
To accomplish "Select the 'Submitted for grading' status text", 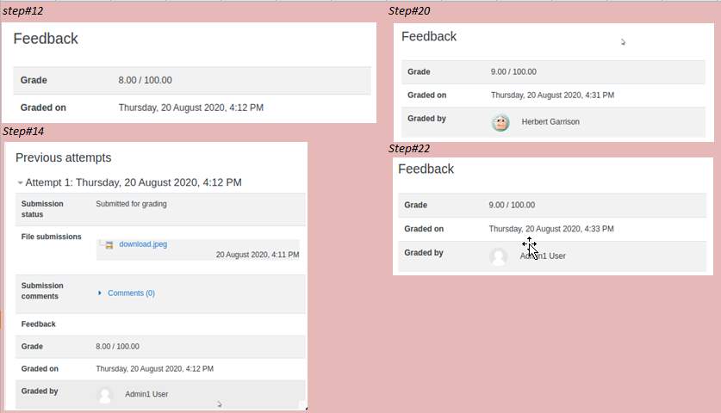I will click(131, 204).
